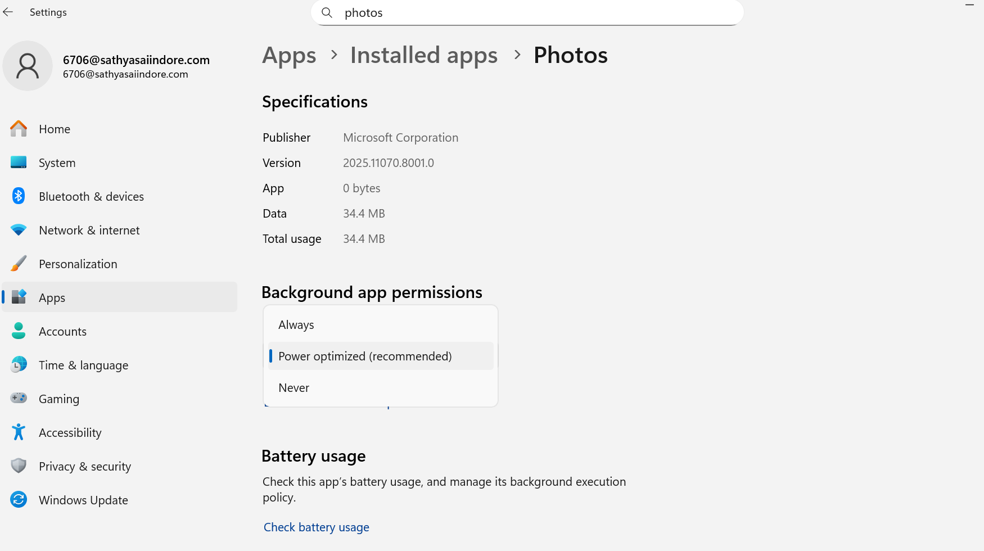
Task: Open the Check battery usage link
Action: pos(316,527)
